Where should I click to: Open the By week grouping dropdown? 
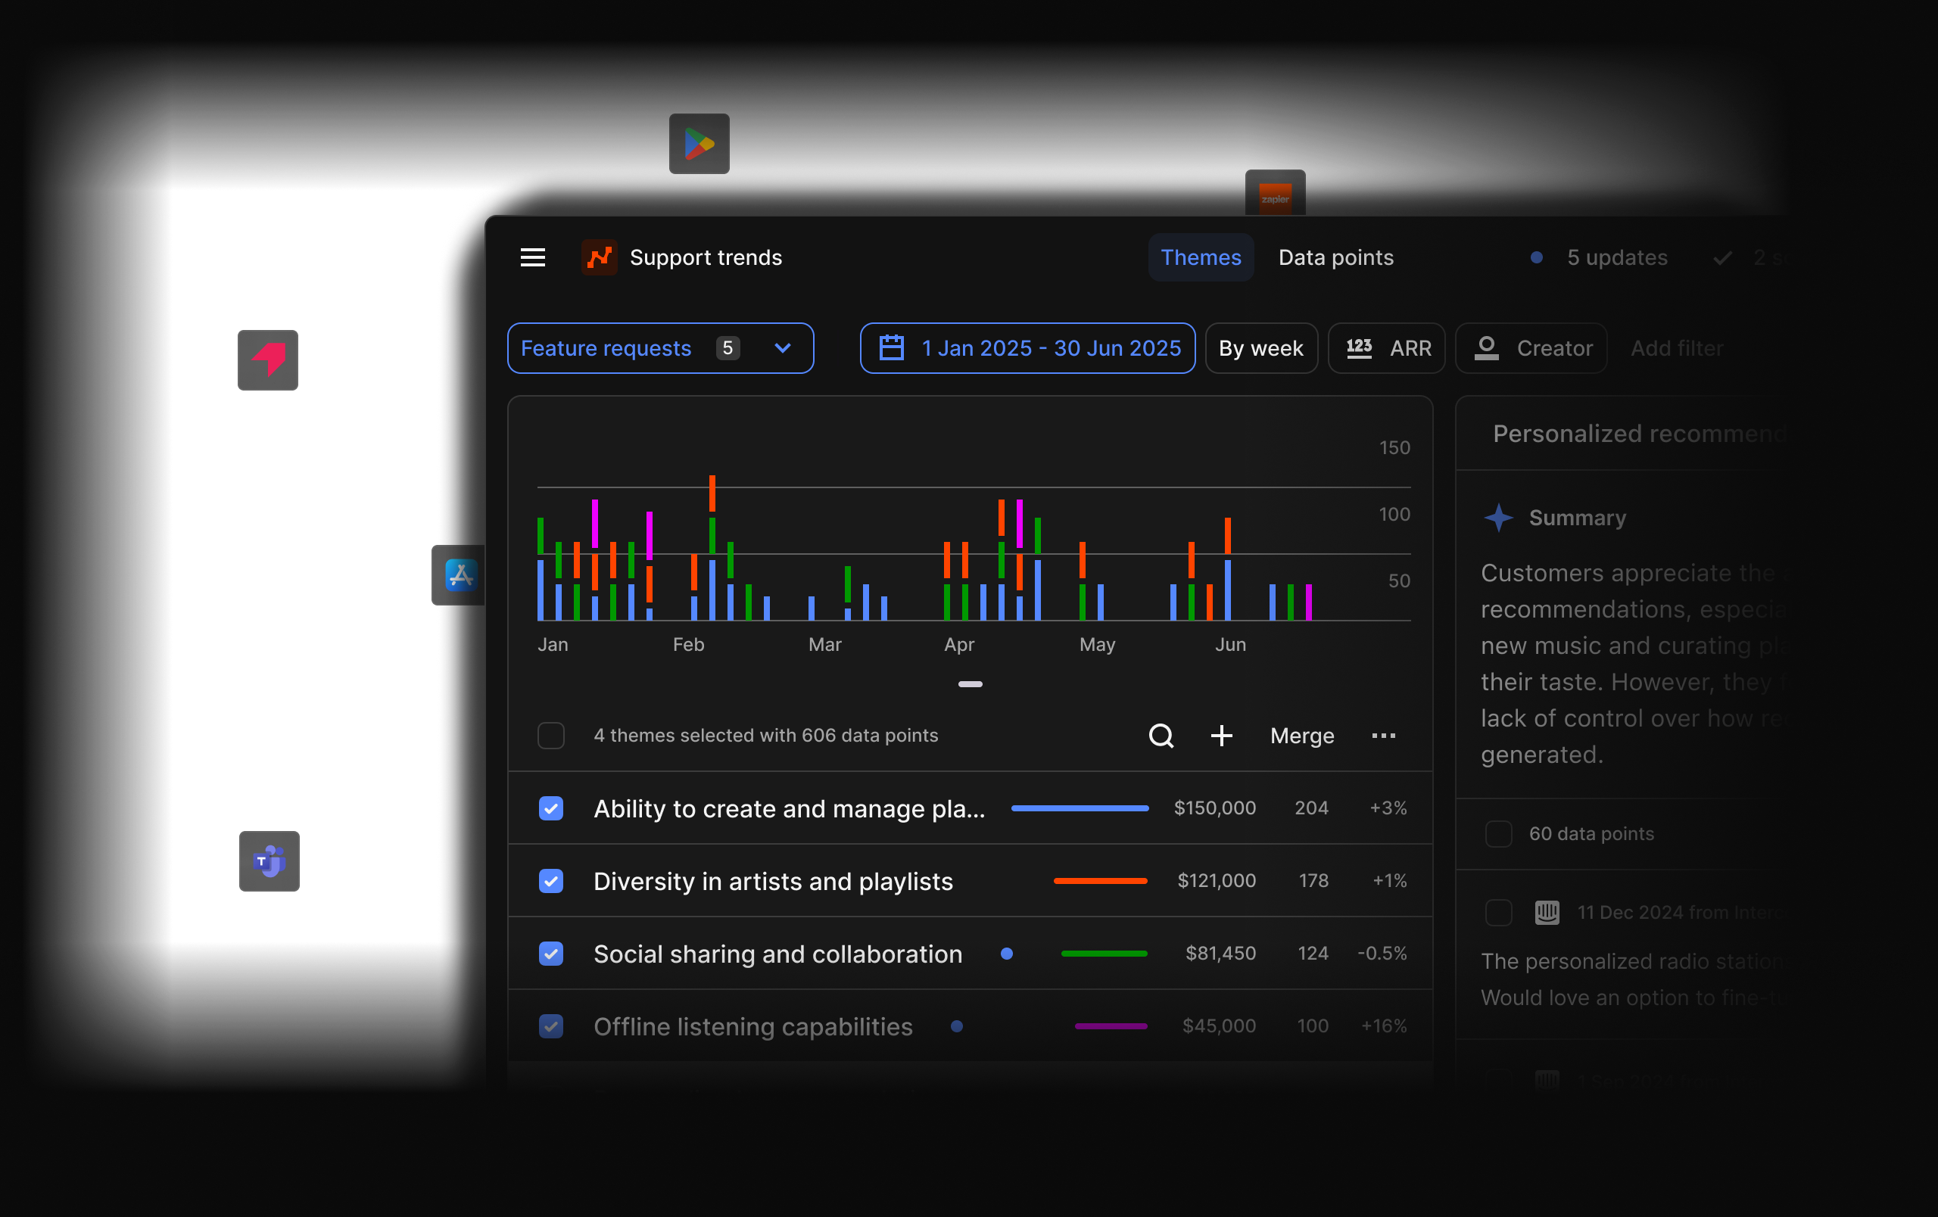(1260, 348)
